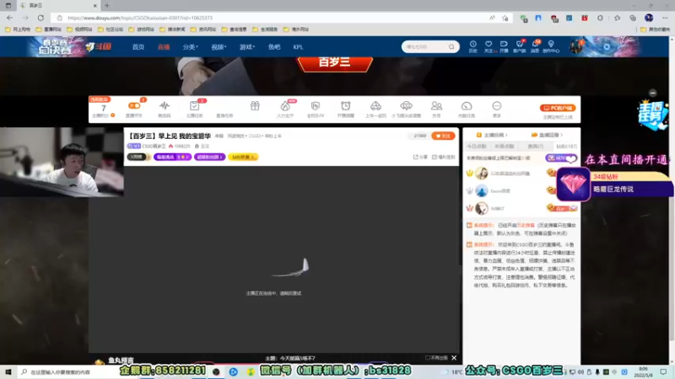This screenshot has height=379, width=675.
Task: Expand the 分类 dropdown menu
Action: click(190, 47)
